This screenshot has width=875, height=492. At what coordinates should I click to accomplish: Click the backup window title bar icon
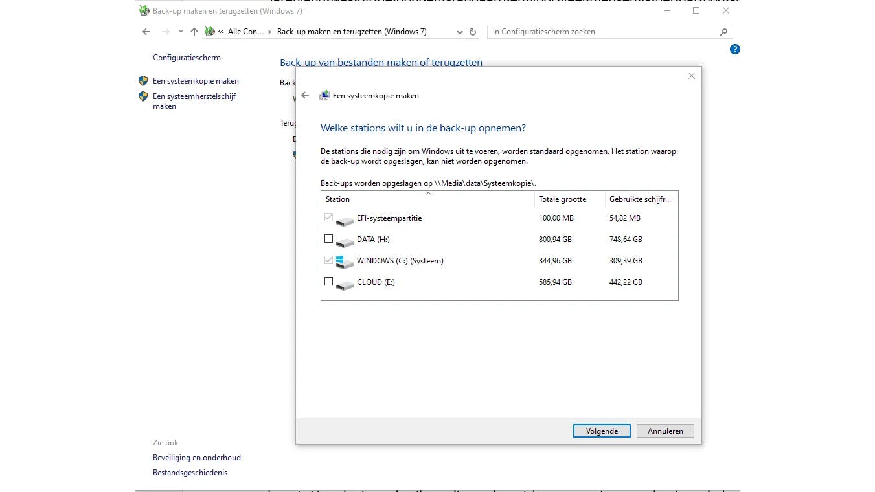click(x=144, y=11)
